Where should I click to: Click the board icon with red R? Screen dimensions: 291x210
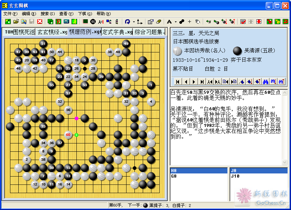click(x=58, y=21)
